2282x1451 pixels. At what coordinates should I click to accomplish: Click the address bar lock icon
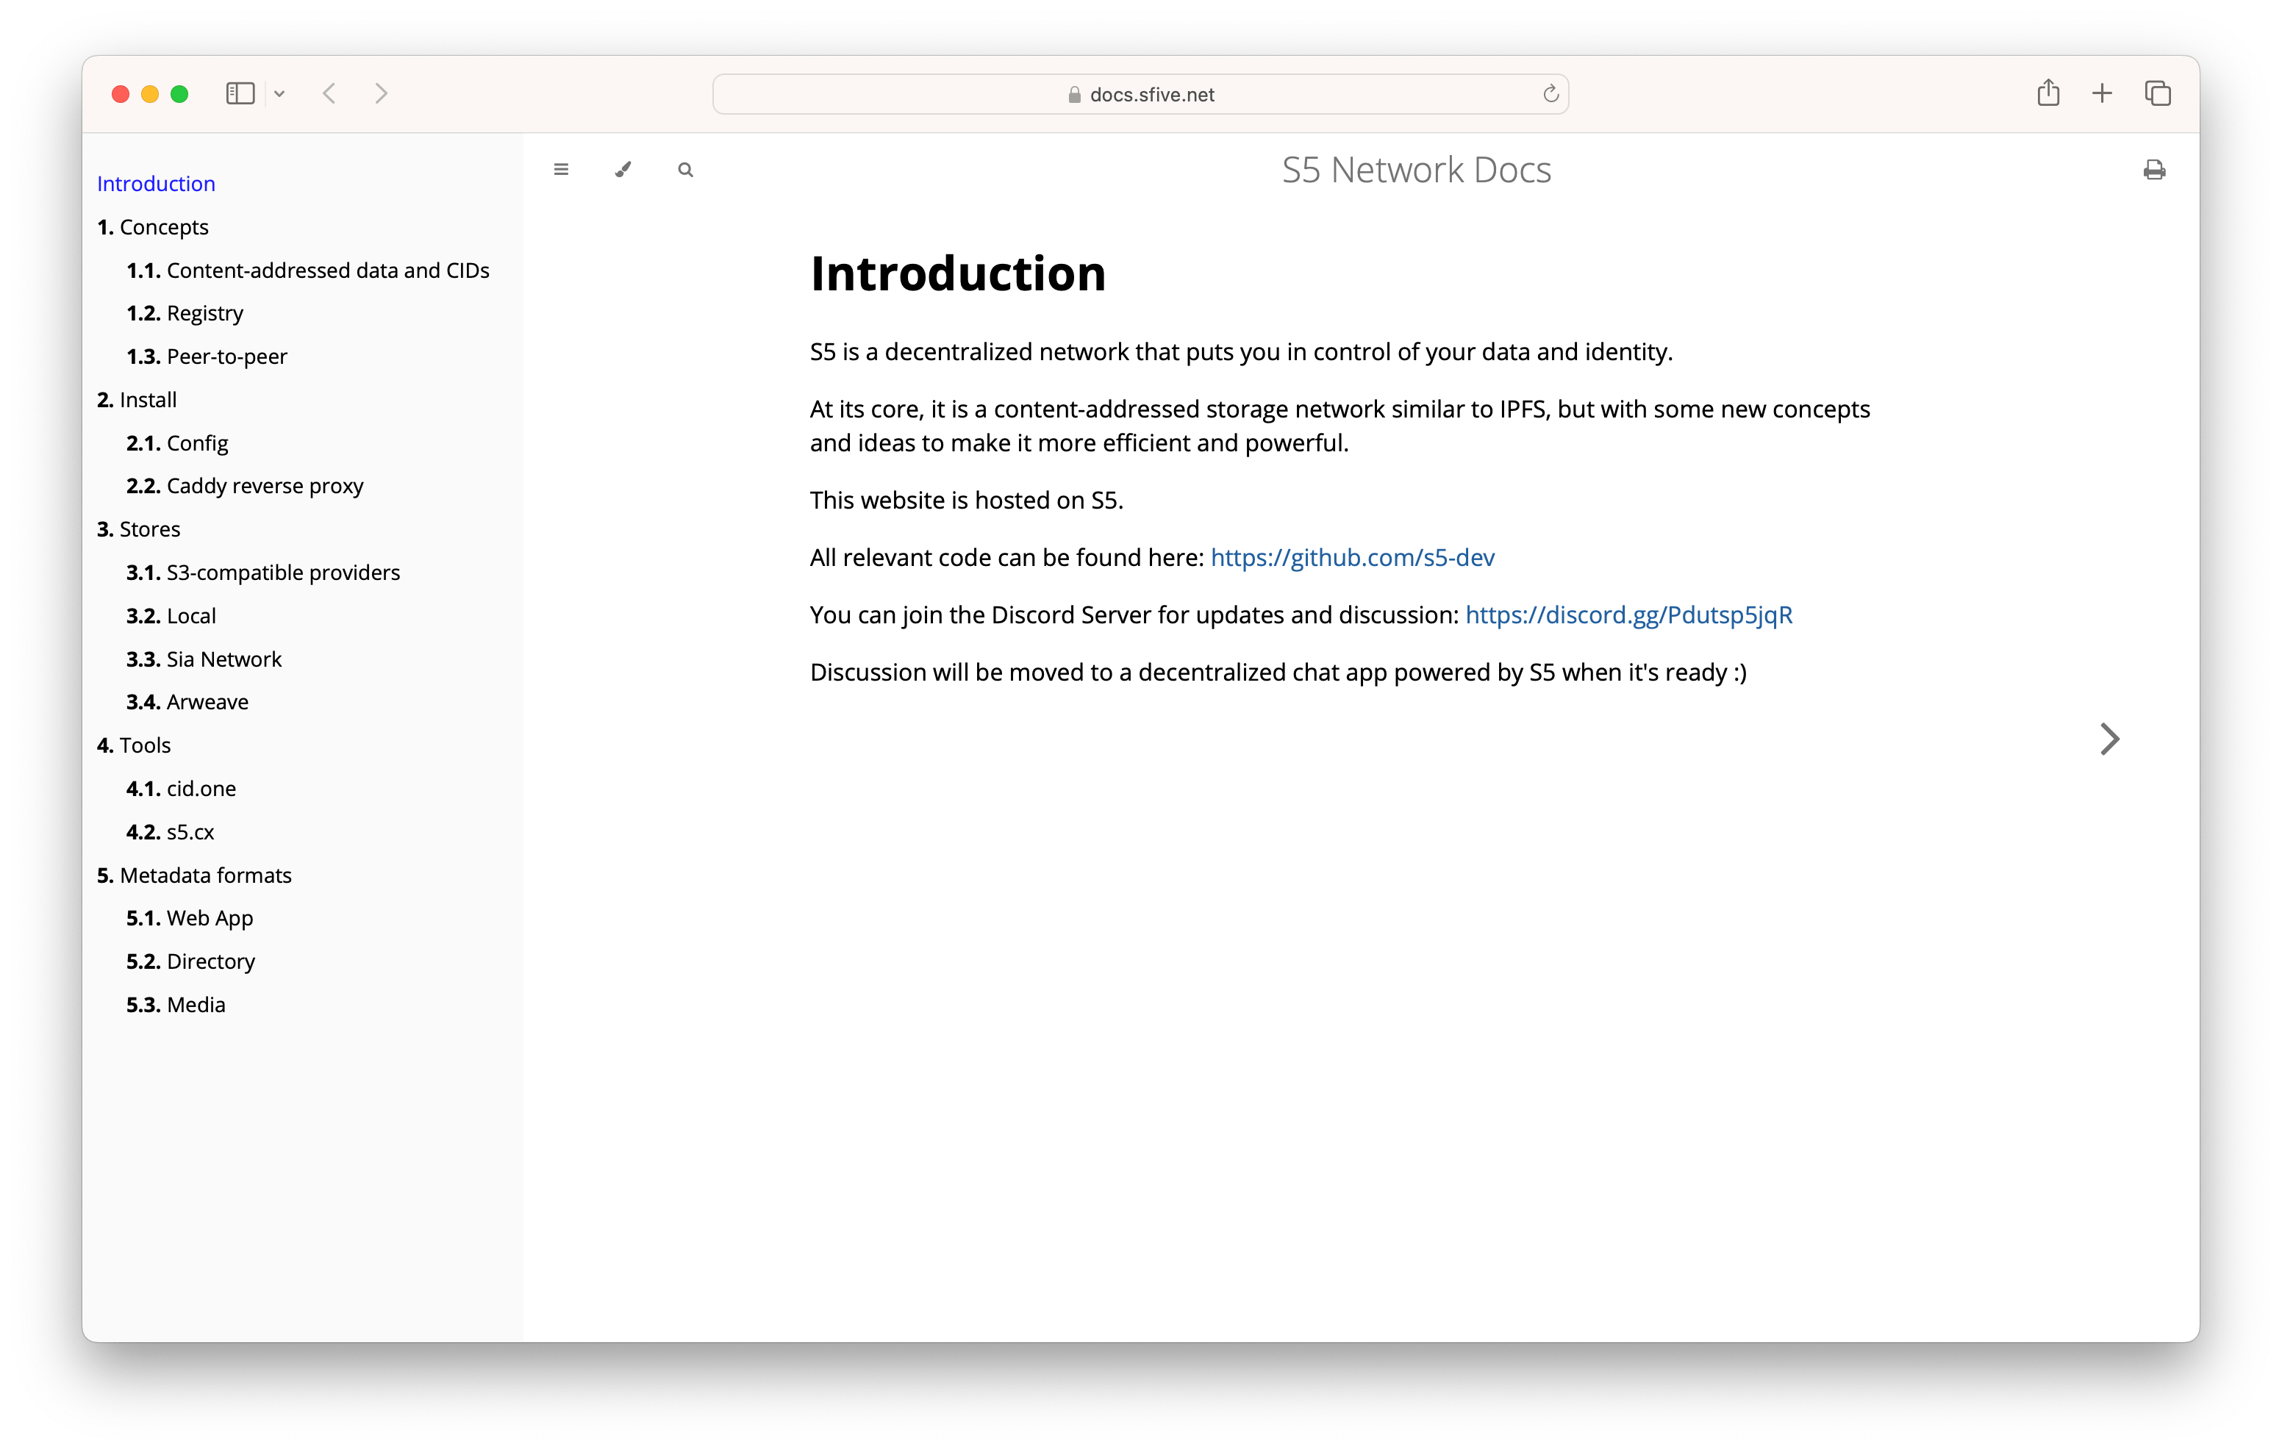[1073, 95]
